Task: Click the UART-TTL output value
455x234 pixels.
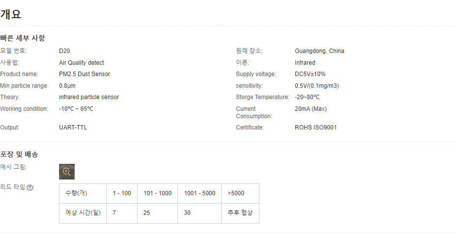Action: click(73, 128)
